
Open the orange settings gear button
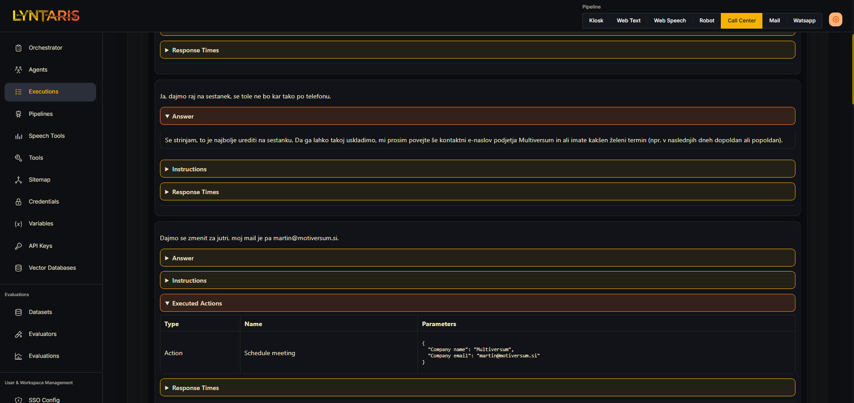[835, 20]
